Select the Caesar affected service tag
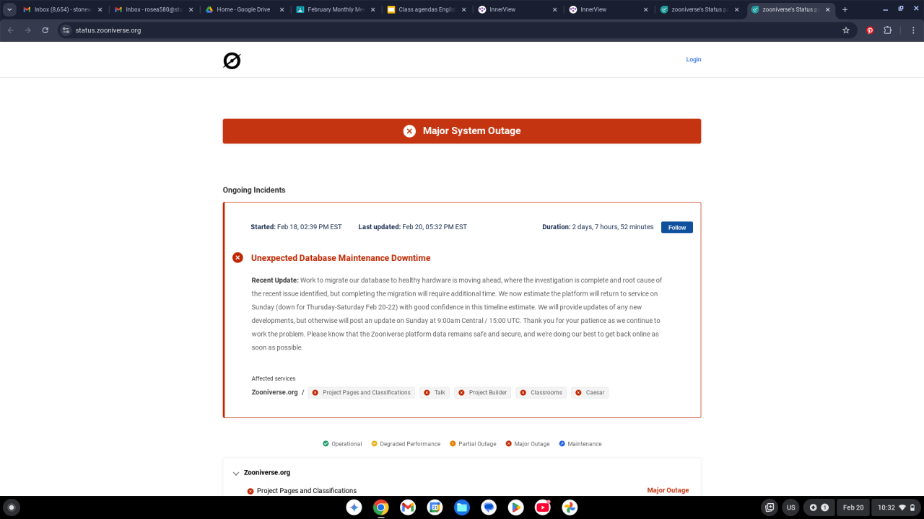 click(590, 393)
